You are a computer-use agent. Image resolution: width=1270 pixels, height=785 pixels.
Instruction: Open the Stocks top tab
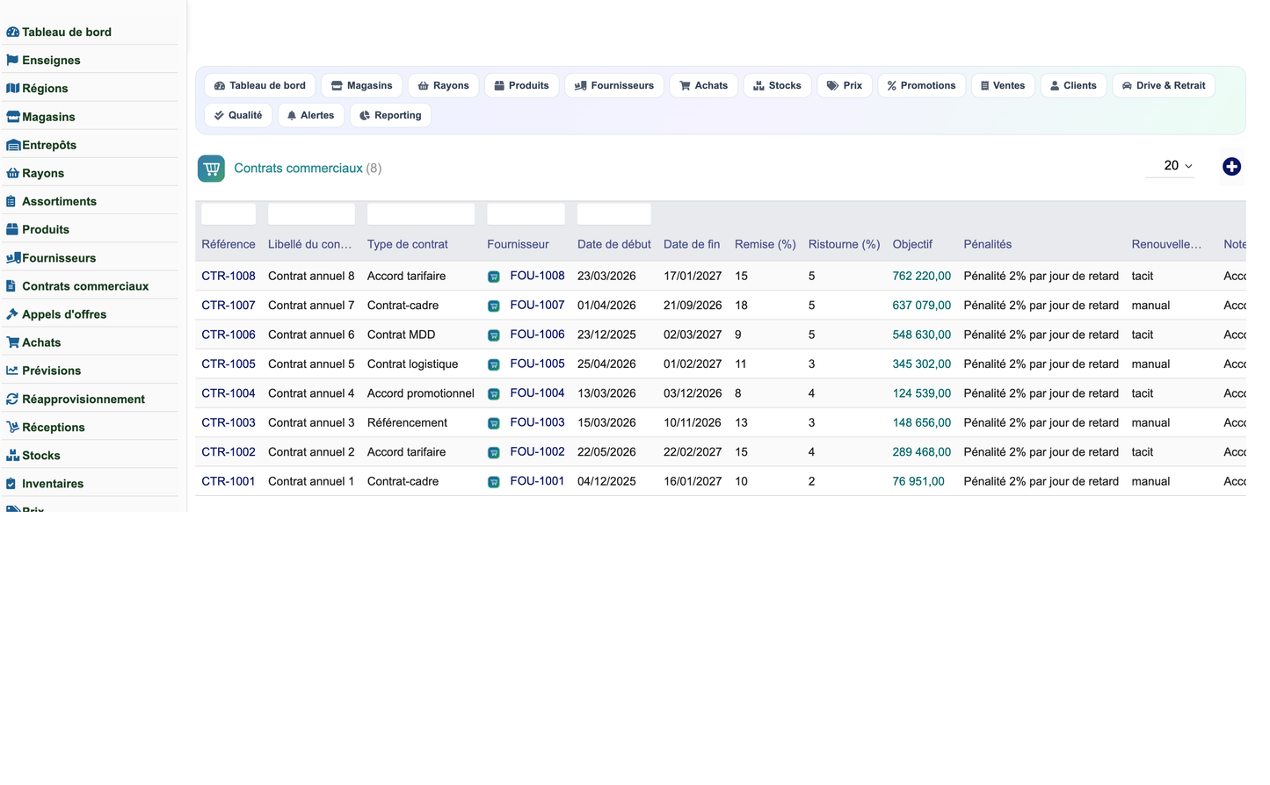[777, 85]
